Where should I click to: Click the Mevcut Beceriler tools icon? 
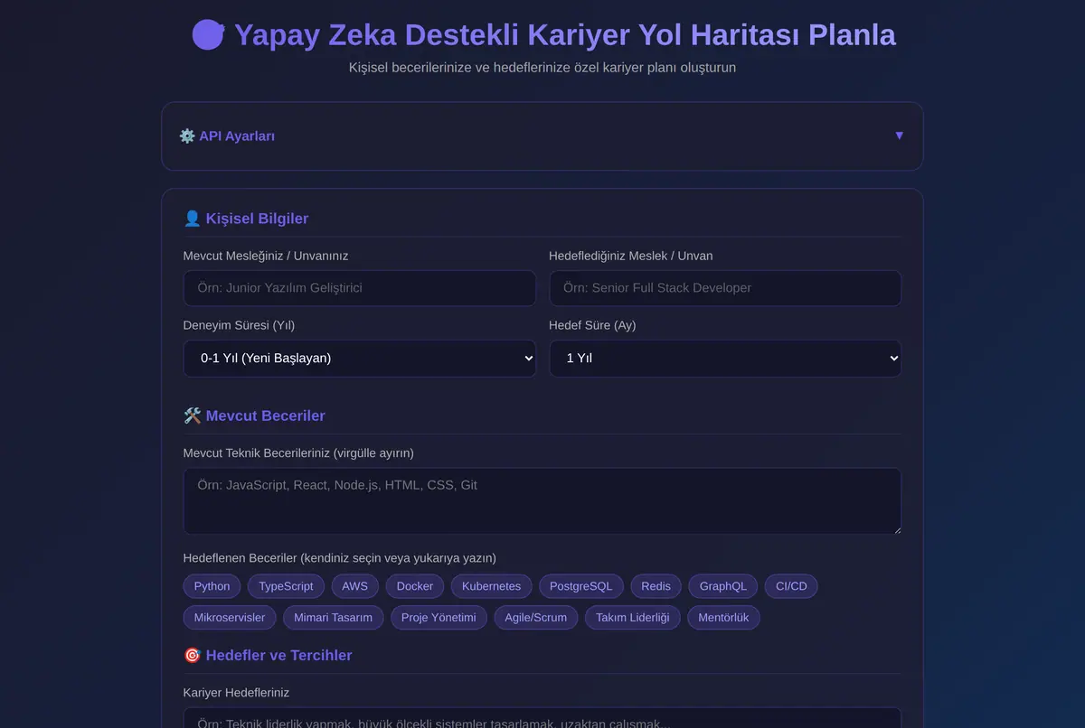point(192,416)
